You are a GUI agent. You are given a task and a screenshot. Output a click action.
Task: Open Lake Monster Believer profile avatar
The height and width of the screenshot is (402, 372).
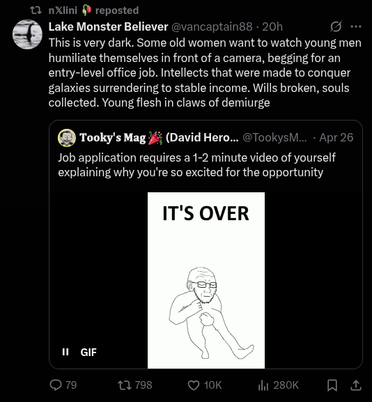coord(27,34)
